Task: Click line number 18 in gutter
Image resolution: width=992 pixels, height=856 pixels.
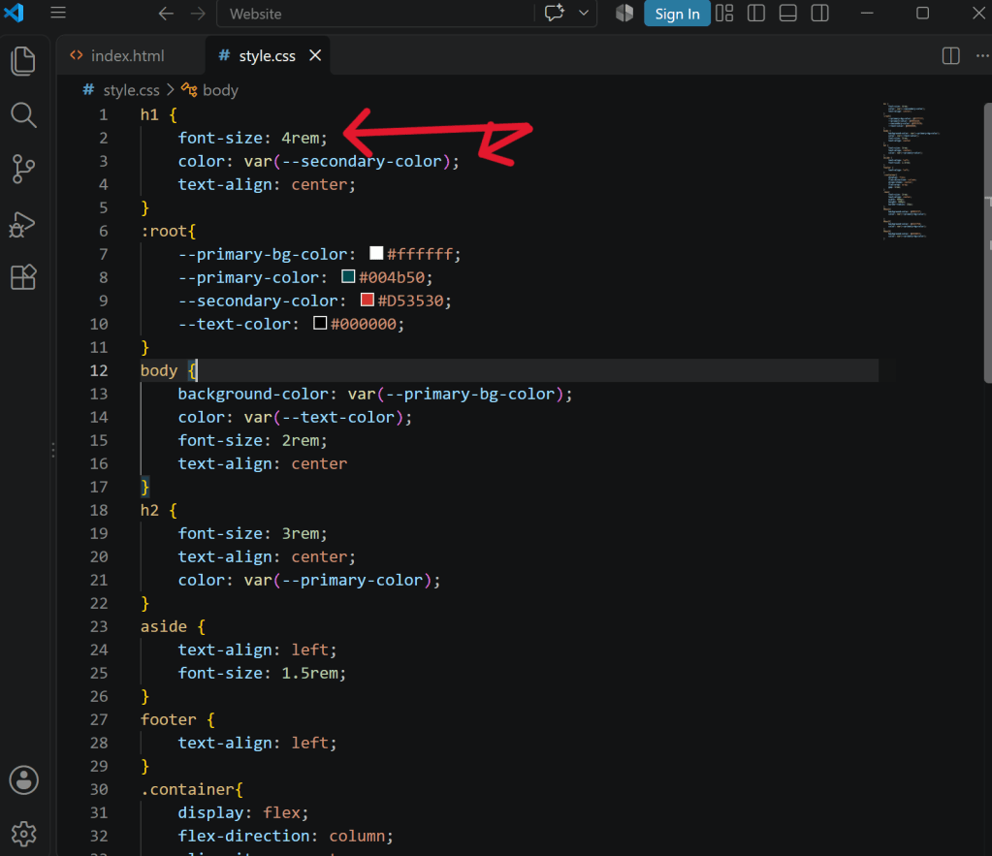Action: 99,511
